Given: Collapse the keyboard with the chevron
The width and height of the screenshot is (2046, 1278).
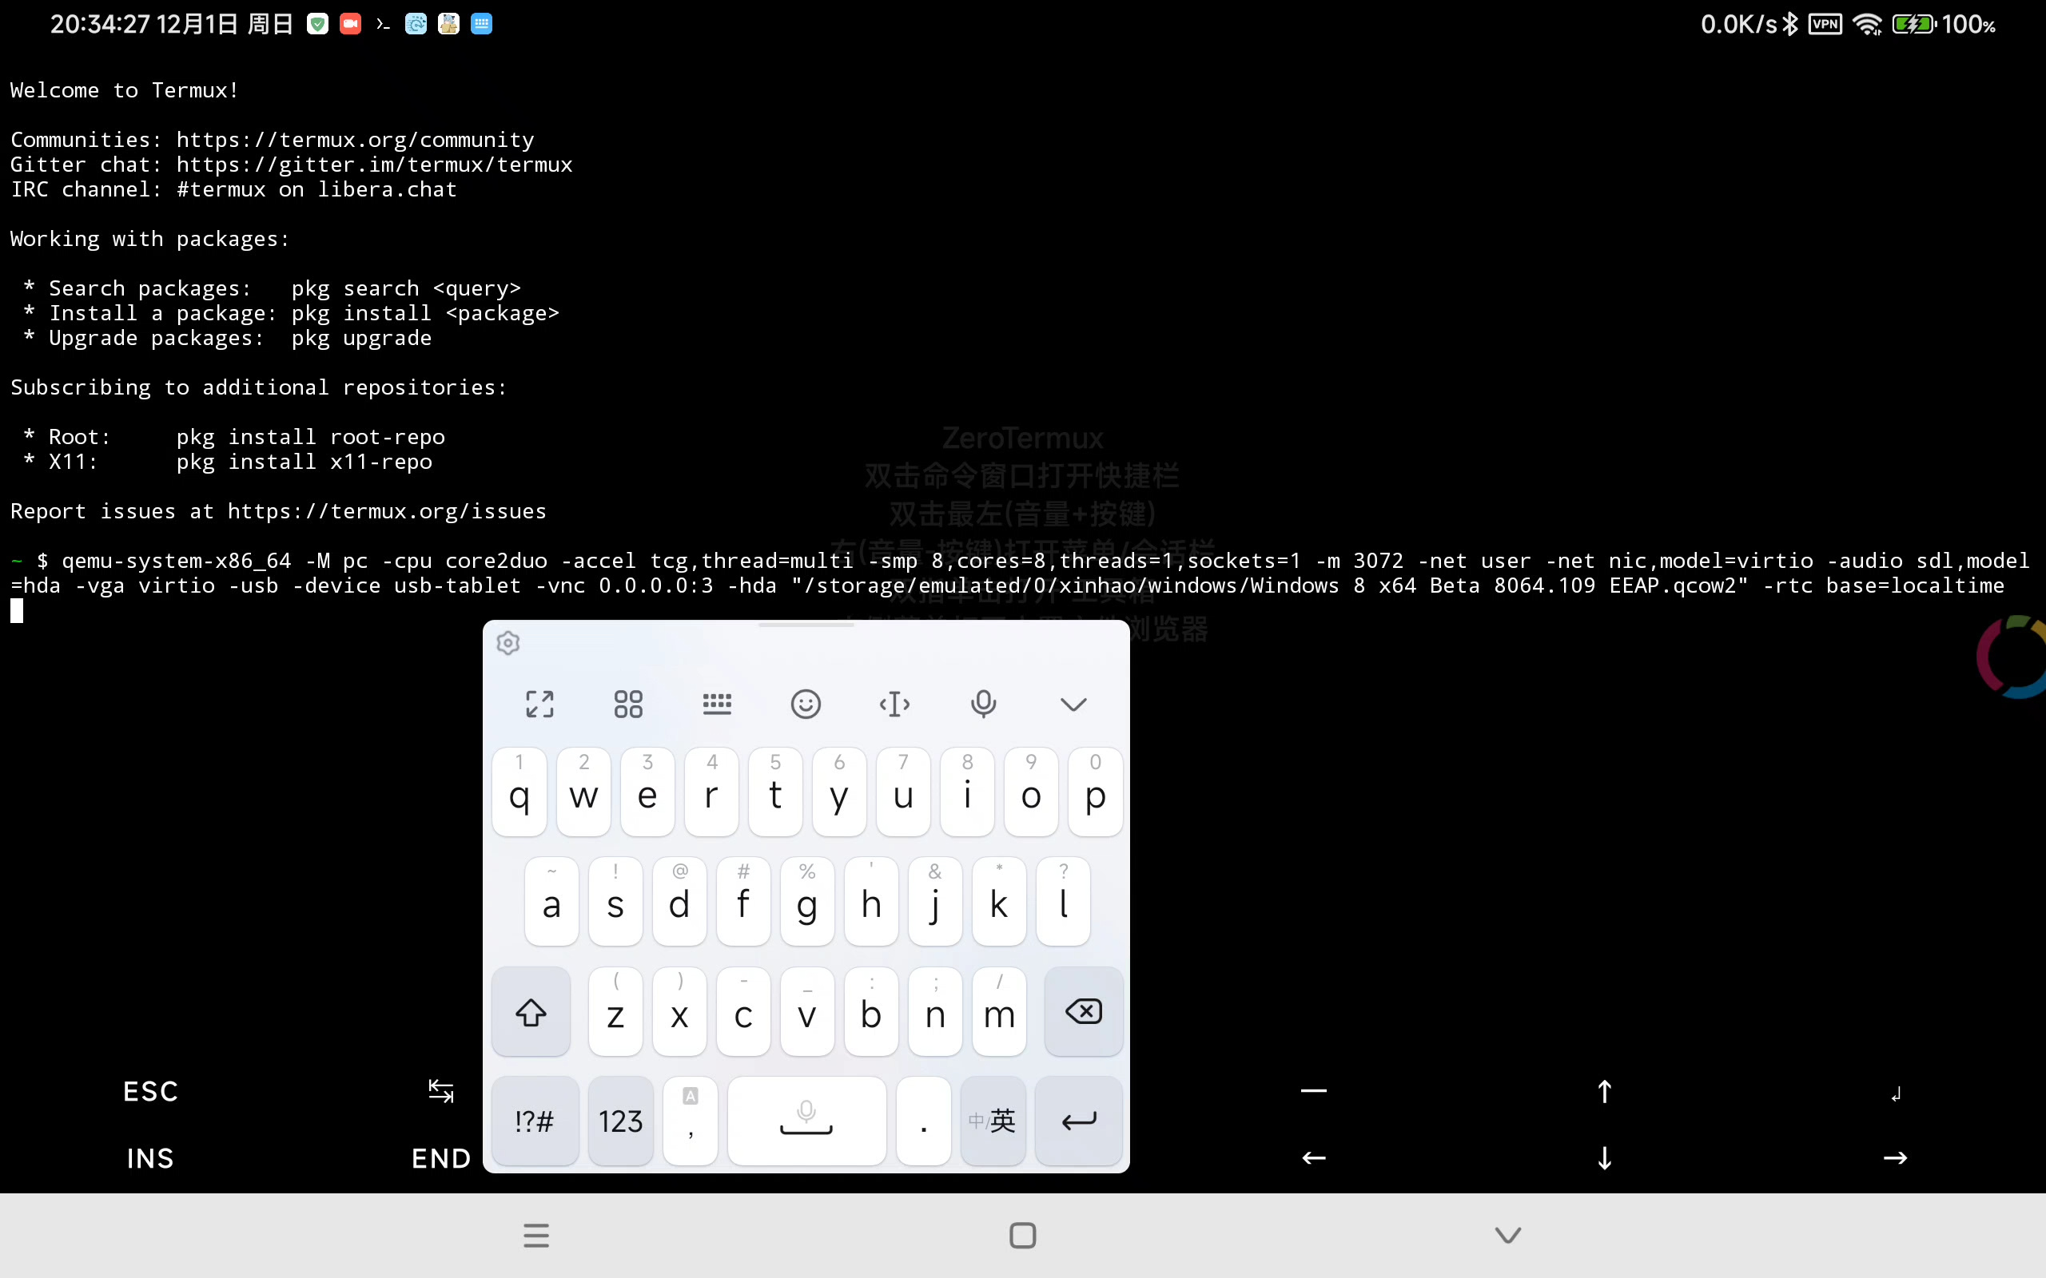Looking at the screenshot, I should click(x=1073, y=704).
